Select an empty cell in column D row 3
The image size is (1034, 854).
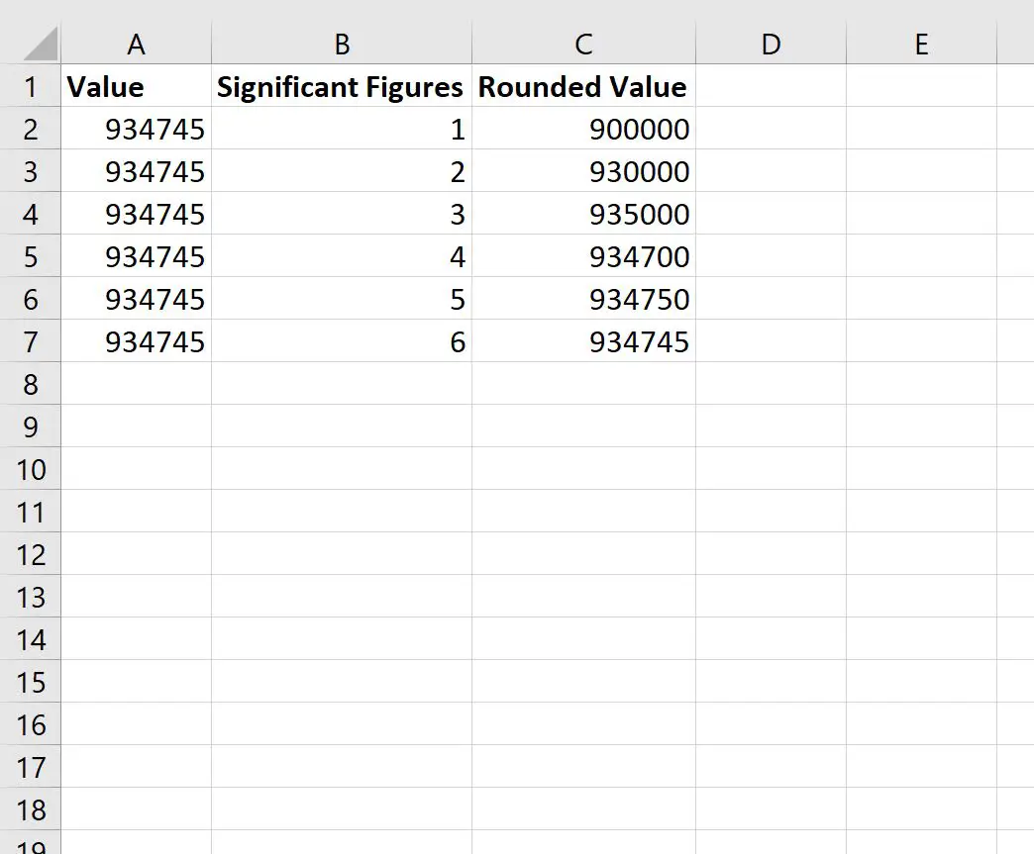[771, 171]
